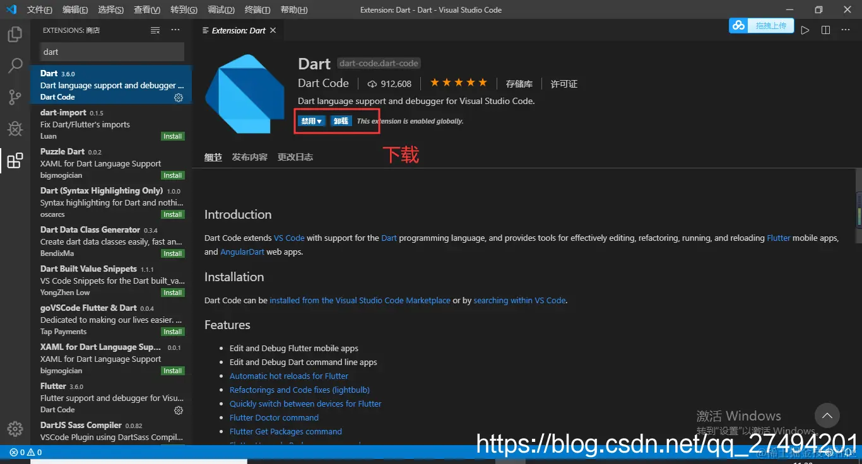The width and height of the screenshot is (862, 464).
Task: Close the Extension: Dart tab
Action: [x=273, y=30]
